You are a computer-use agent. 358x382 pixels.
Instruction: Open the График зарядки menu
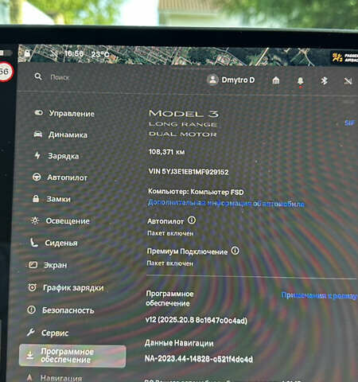pyautogui.click(x=65, y=287)
